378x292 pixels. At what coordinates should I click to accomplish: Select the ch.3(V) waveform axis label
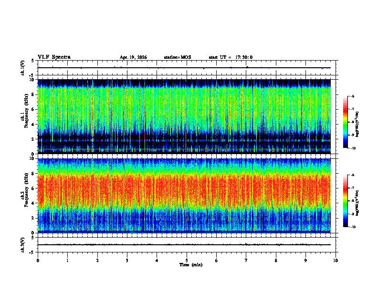[x=23, y=245]
